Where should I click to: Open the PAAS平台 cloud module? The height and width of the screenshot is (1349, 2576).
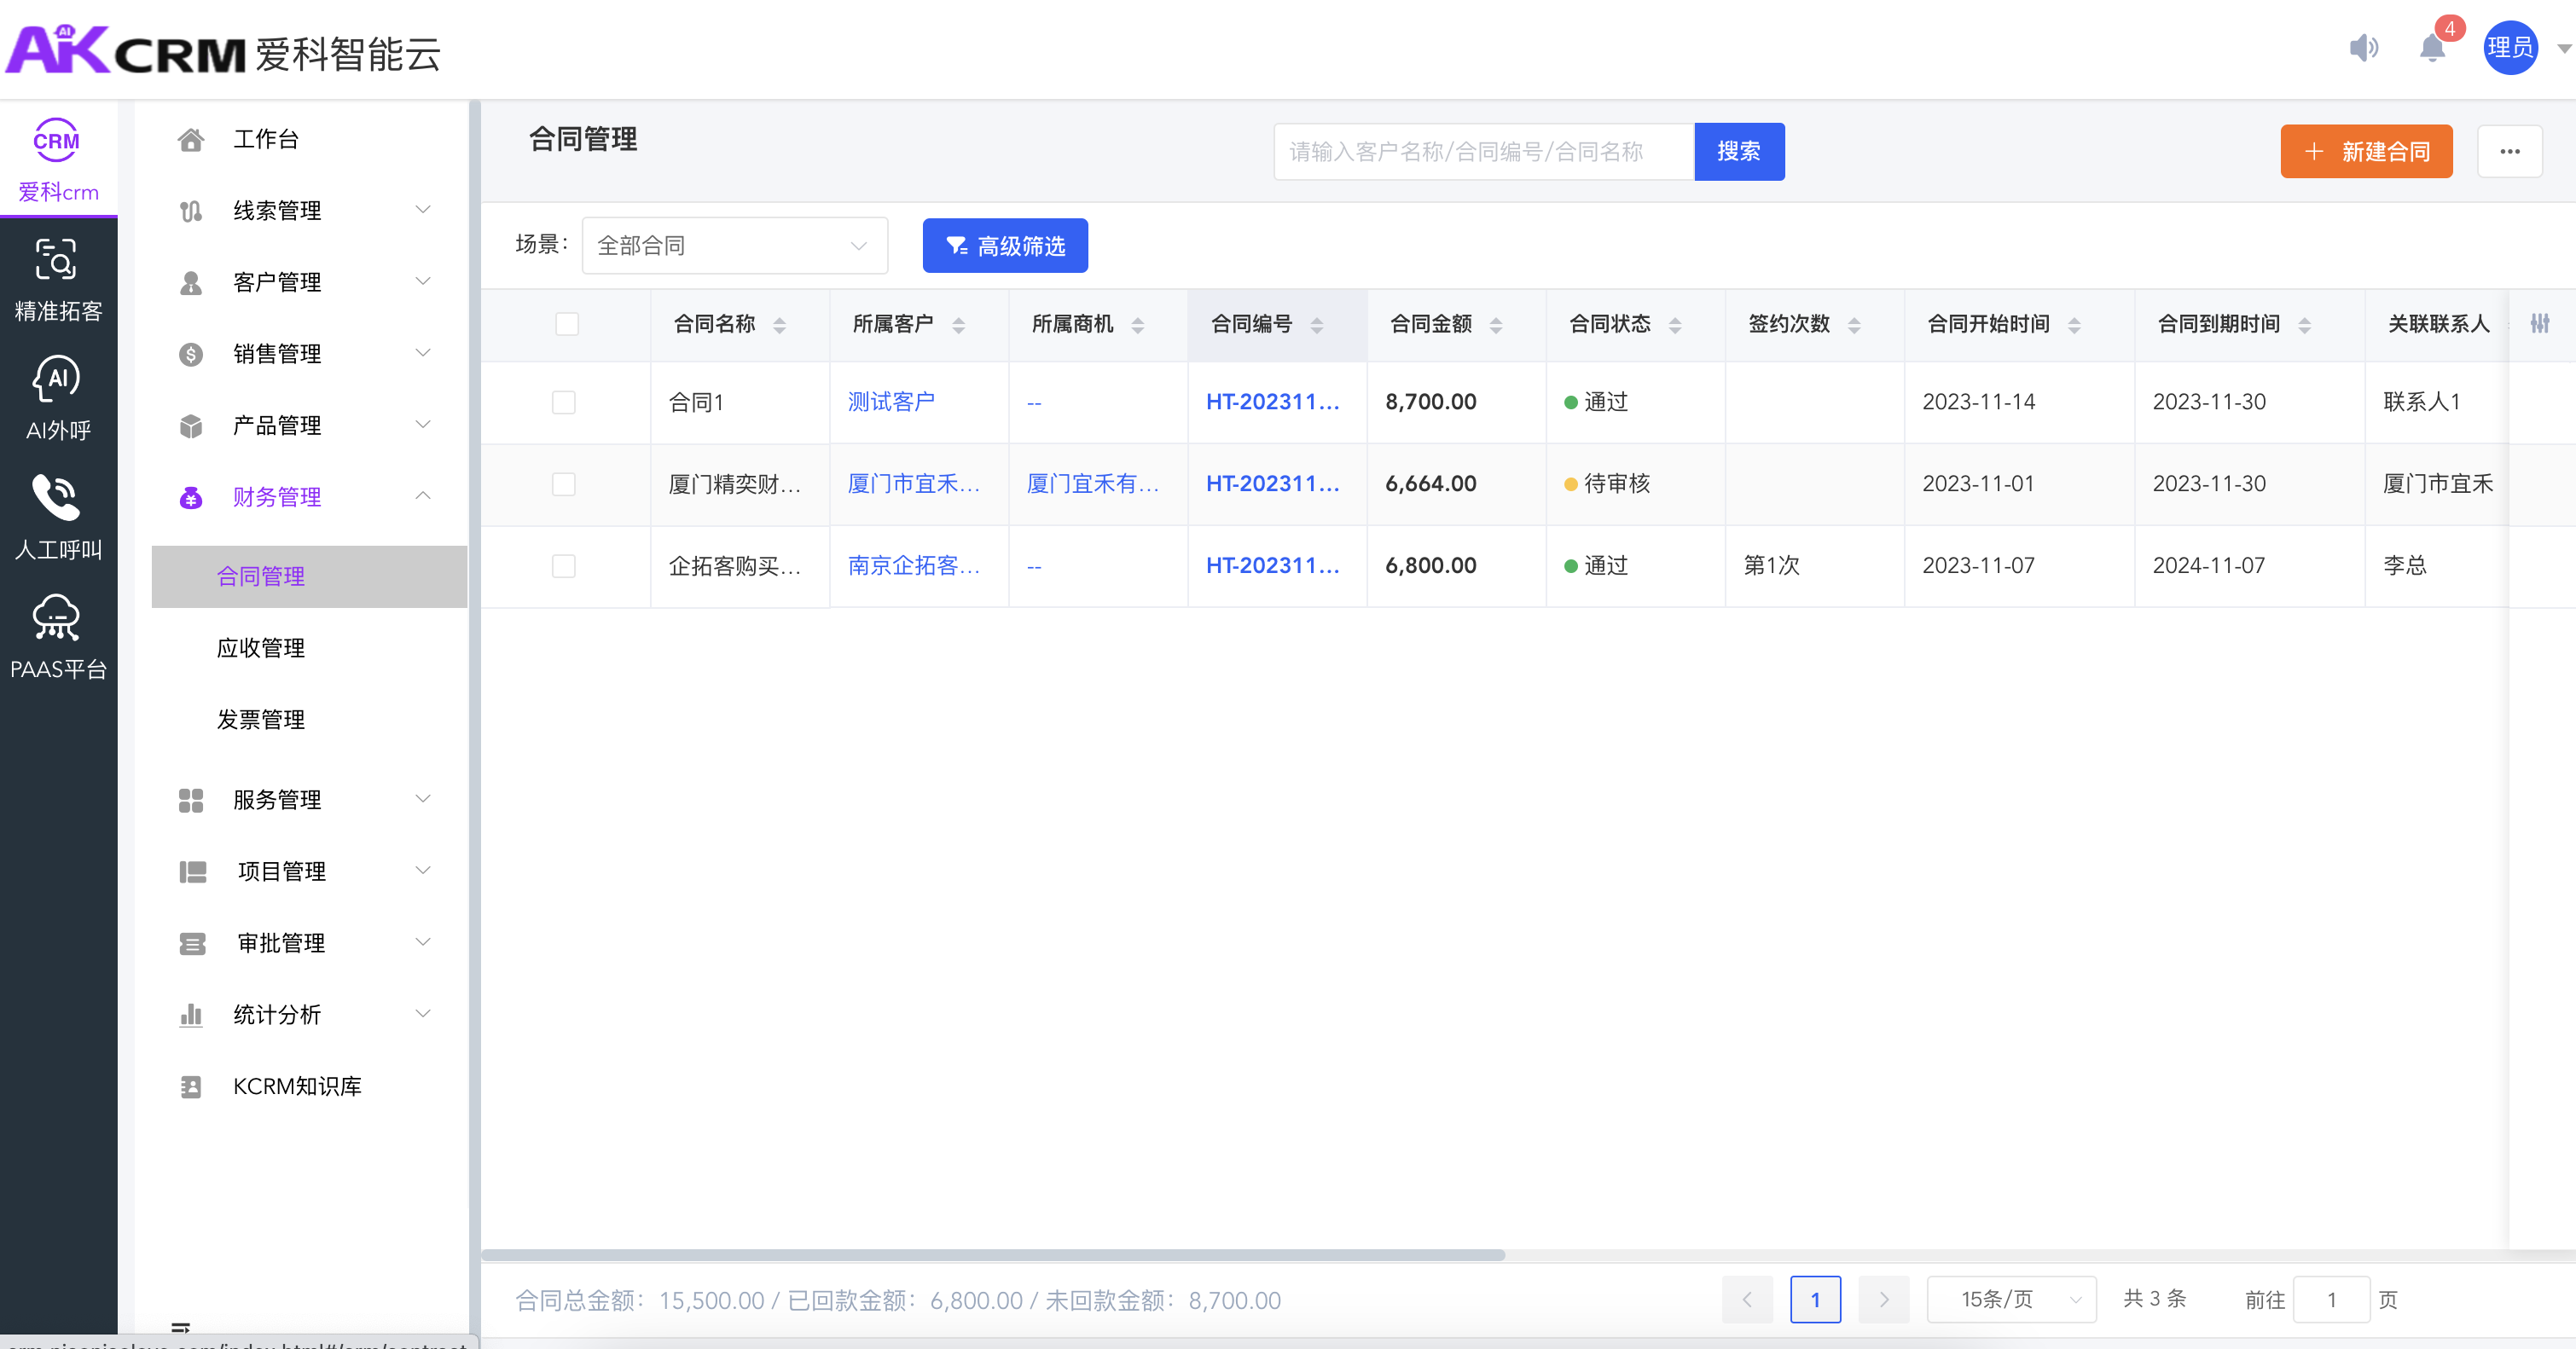click(x=58, y=636)
